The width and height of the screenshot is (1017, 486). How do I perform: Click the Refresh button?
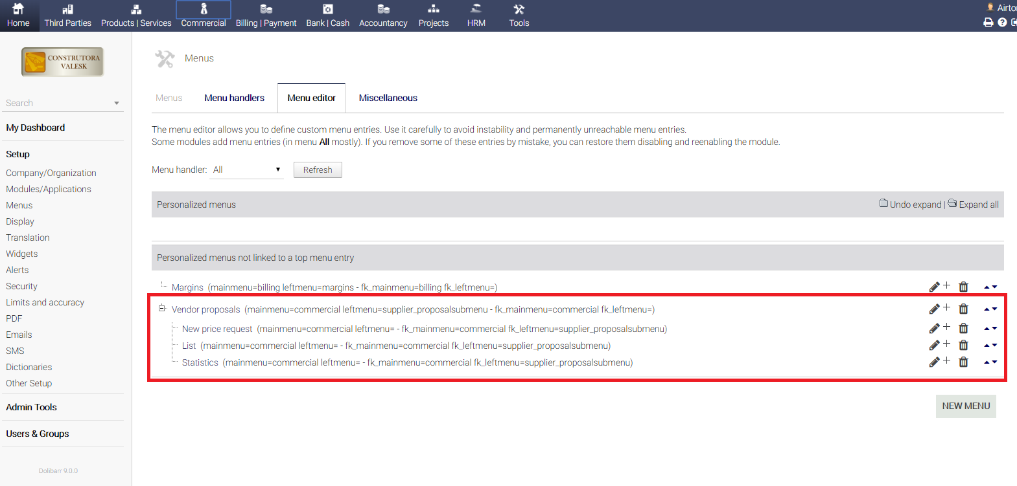tap(318, 170)
